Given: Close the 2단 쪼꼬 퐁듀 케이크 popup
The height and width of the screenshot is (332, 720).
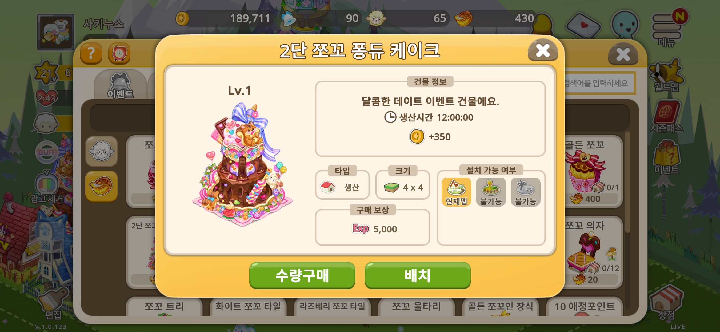Looking at the screenshot, I should coord(543,50).
